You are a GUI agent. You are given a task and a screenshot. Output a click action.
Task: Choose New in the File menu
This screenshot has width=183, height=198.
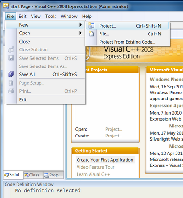point(45,25)
